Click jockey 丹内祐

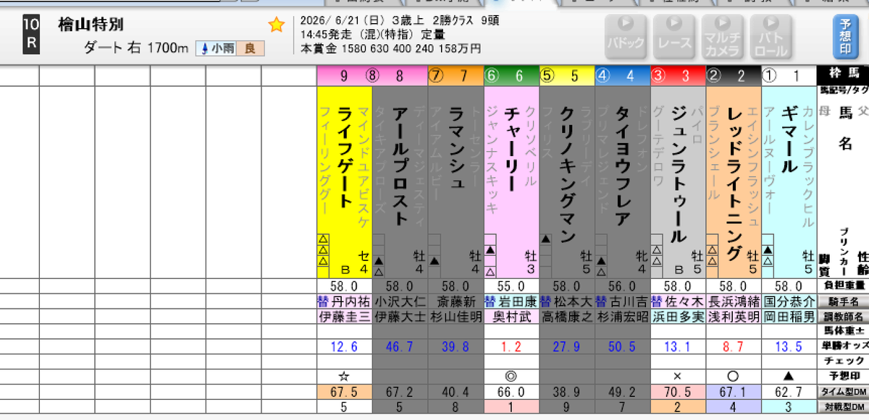coord(350,301)
